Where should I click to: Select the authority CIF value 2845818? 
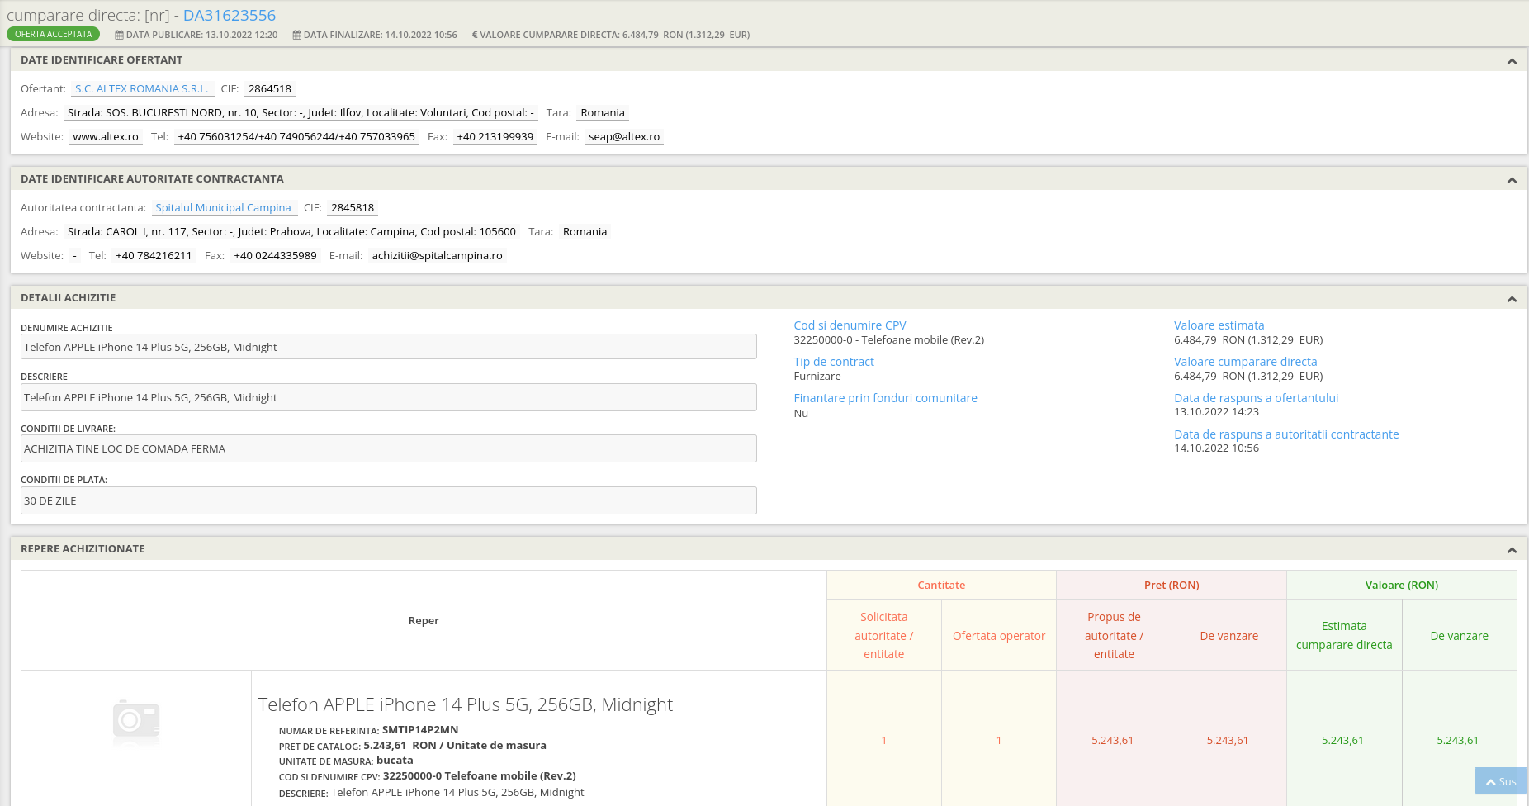(353, 207)
